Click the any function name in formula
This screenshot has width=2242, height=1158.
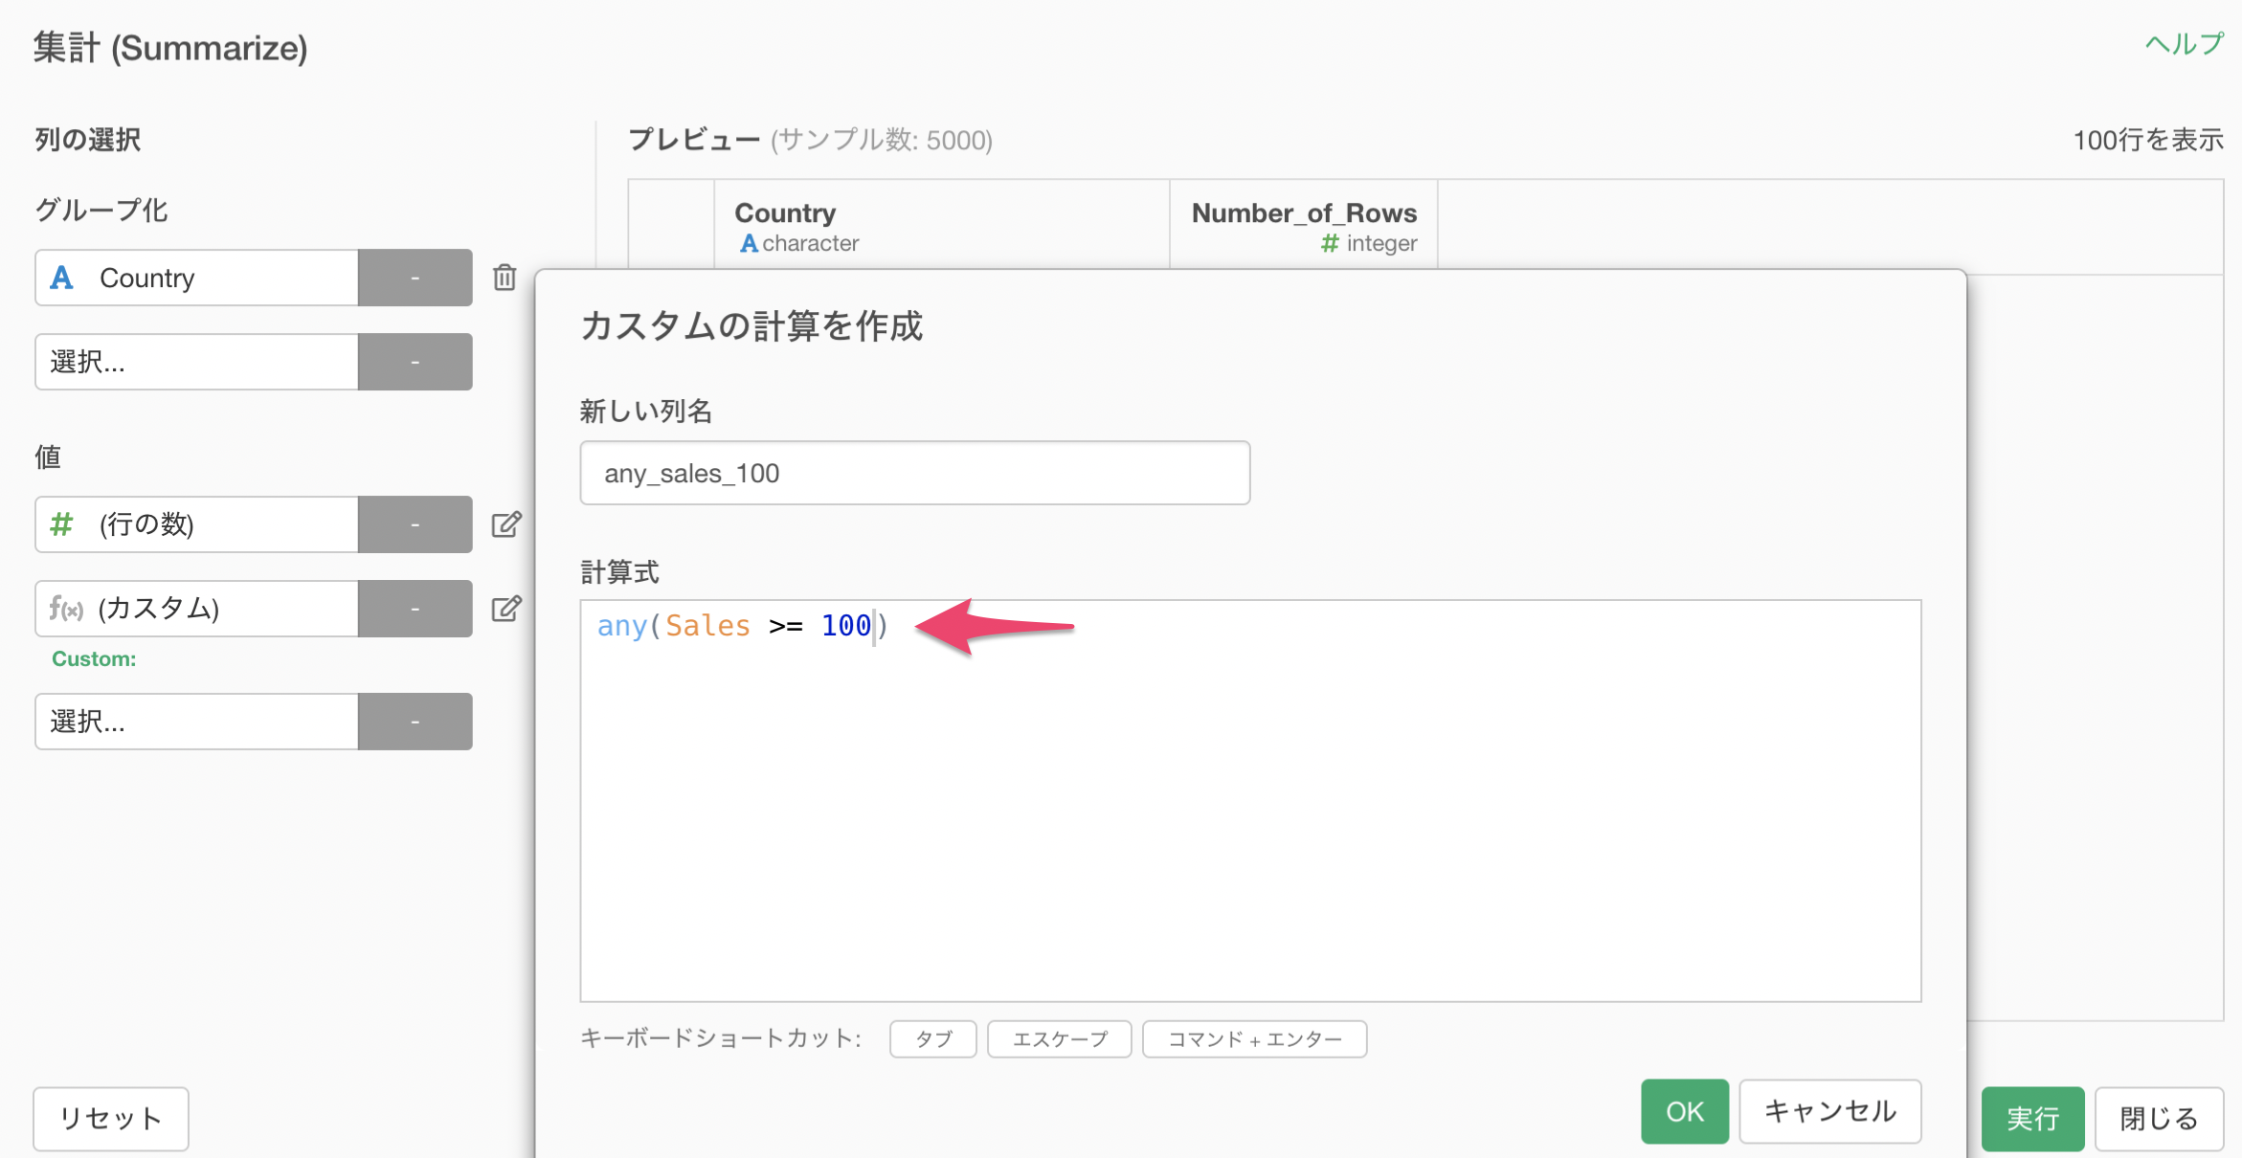pos(622,626)
